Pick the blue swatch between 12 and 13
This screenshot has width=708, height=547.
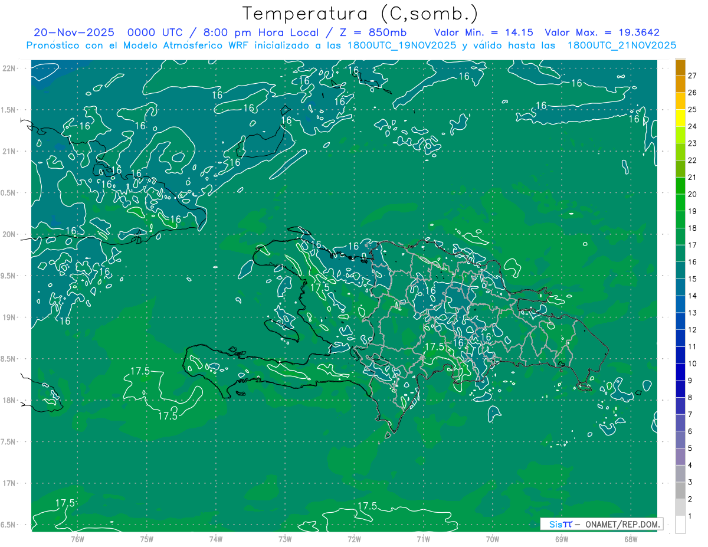[680, 321]
